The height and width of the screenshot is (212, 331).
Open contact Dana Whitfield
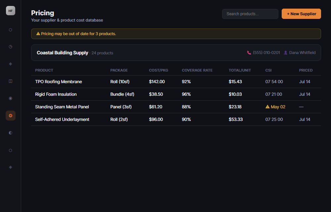coord(302,53)
